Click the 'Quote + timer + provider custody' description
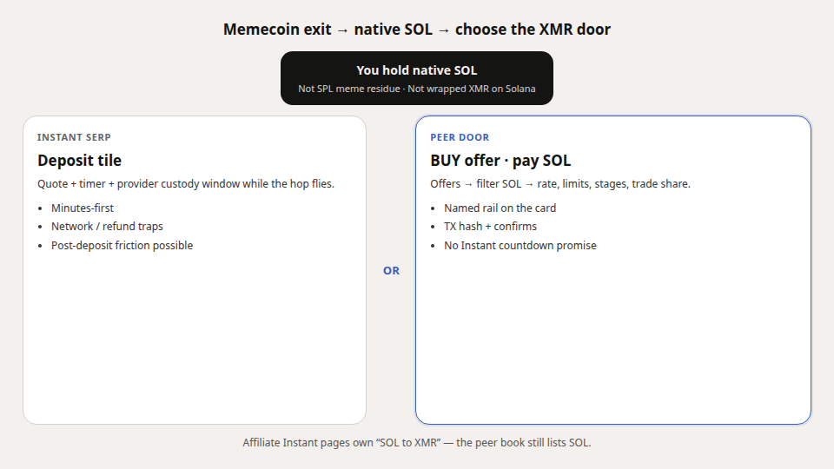The width and height of the screenshot is (834, 469). (x=186, y=184)
